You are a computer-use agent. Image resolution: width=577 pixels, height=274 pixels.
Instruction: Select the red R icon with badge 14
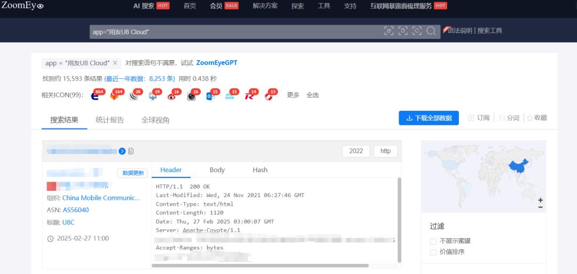[249, 96]
